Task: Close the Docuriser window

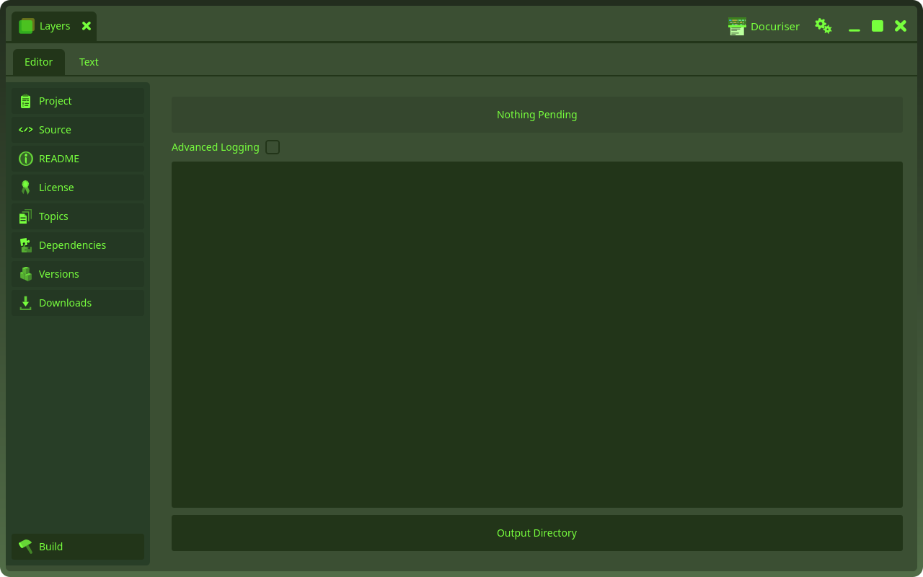Action: coord(901,26)
